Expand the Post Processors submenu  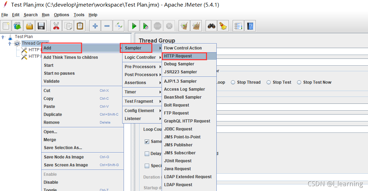tap(142, 75)
